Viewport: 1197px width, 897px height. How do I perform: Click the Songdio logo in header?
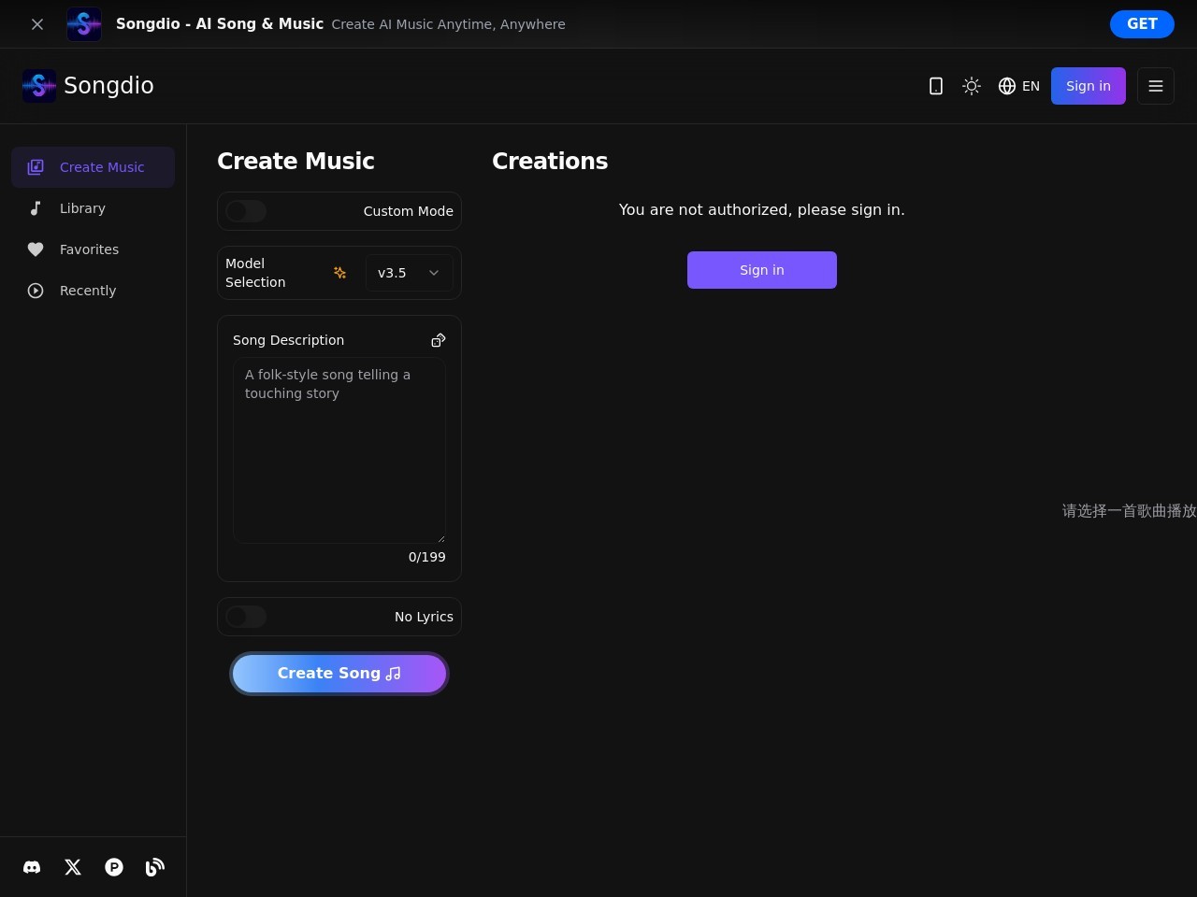coord(88,86)
